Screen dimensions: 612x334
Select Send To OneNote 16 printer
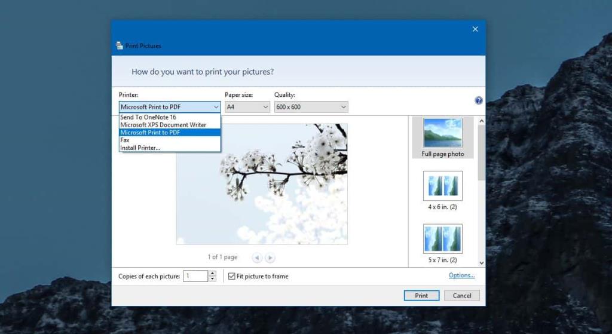148,117
